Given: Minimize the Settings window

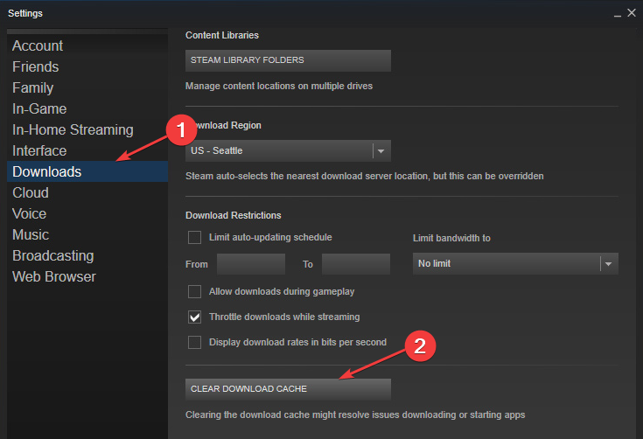Looking at the screenshot, I should 618,14.
